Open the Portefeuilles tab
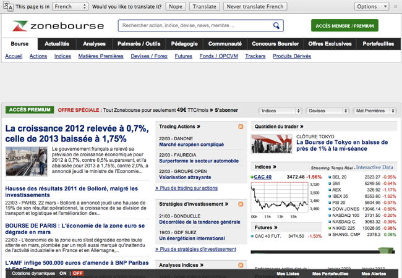The width and height of the screenshot is (402, 278). [377, 44]
